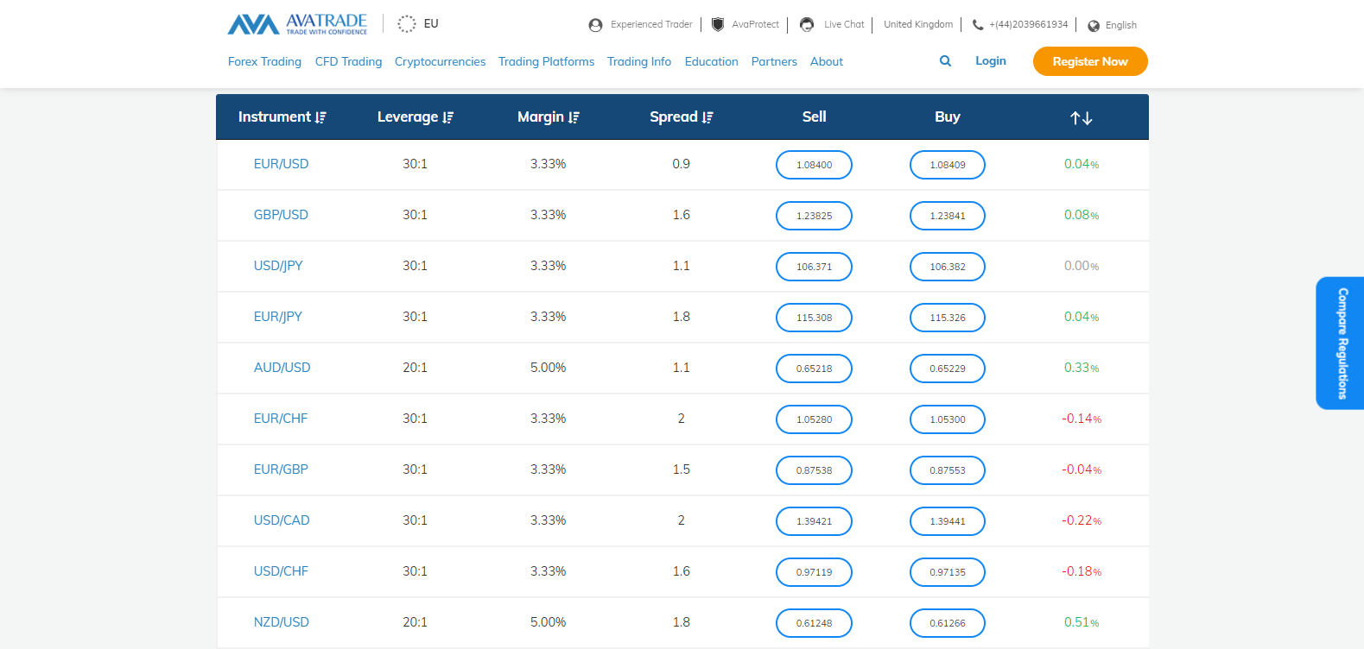The image size is (1364, 649).
Task: Click the AvaTrade logo
Action: (297, 24)
